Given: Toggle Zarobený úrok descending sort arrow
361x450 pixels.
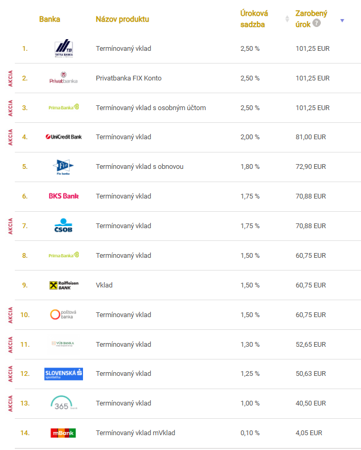Looking at the screenshot, I should click(342, 21).
